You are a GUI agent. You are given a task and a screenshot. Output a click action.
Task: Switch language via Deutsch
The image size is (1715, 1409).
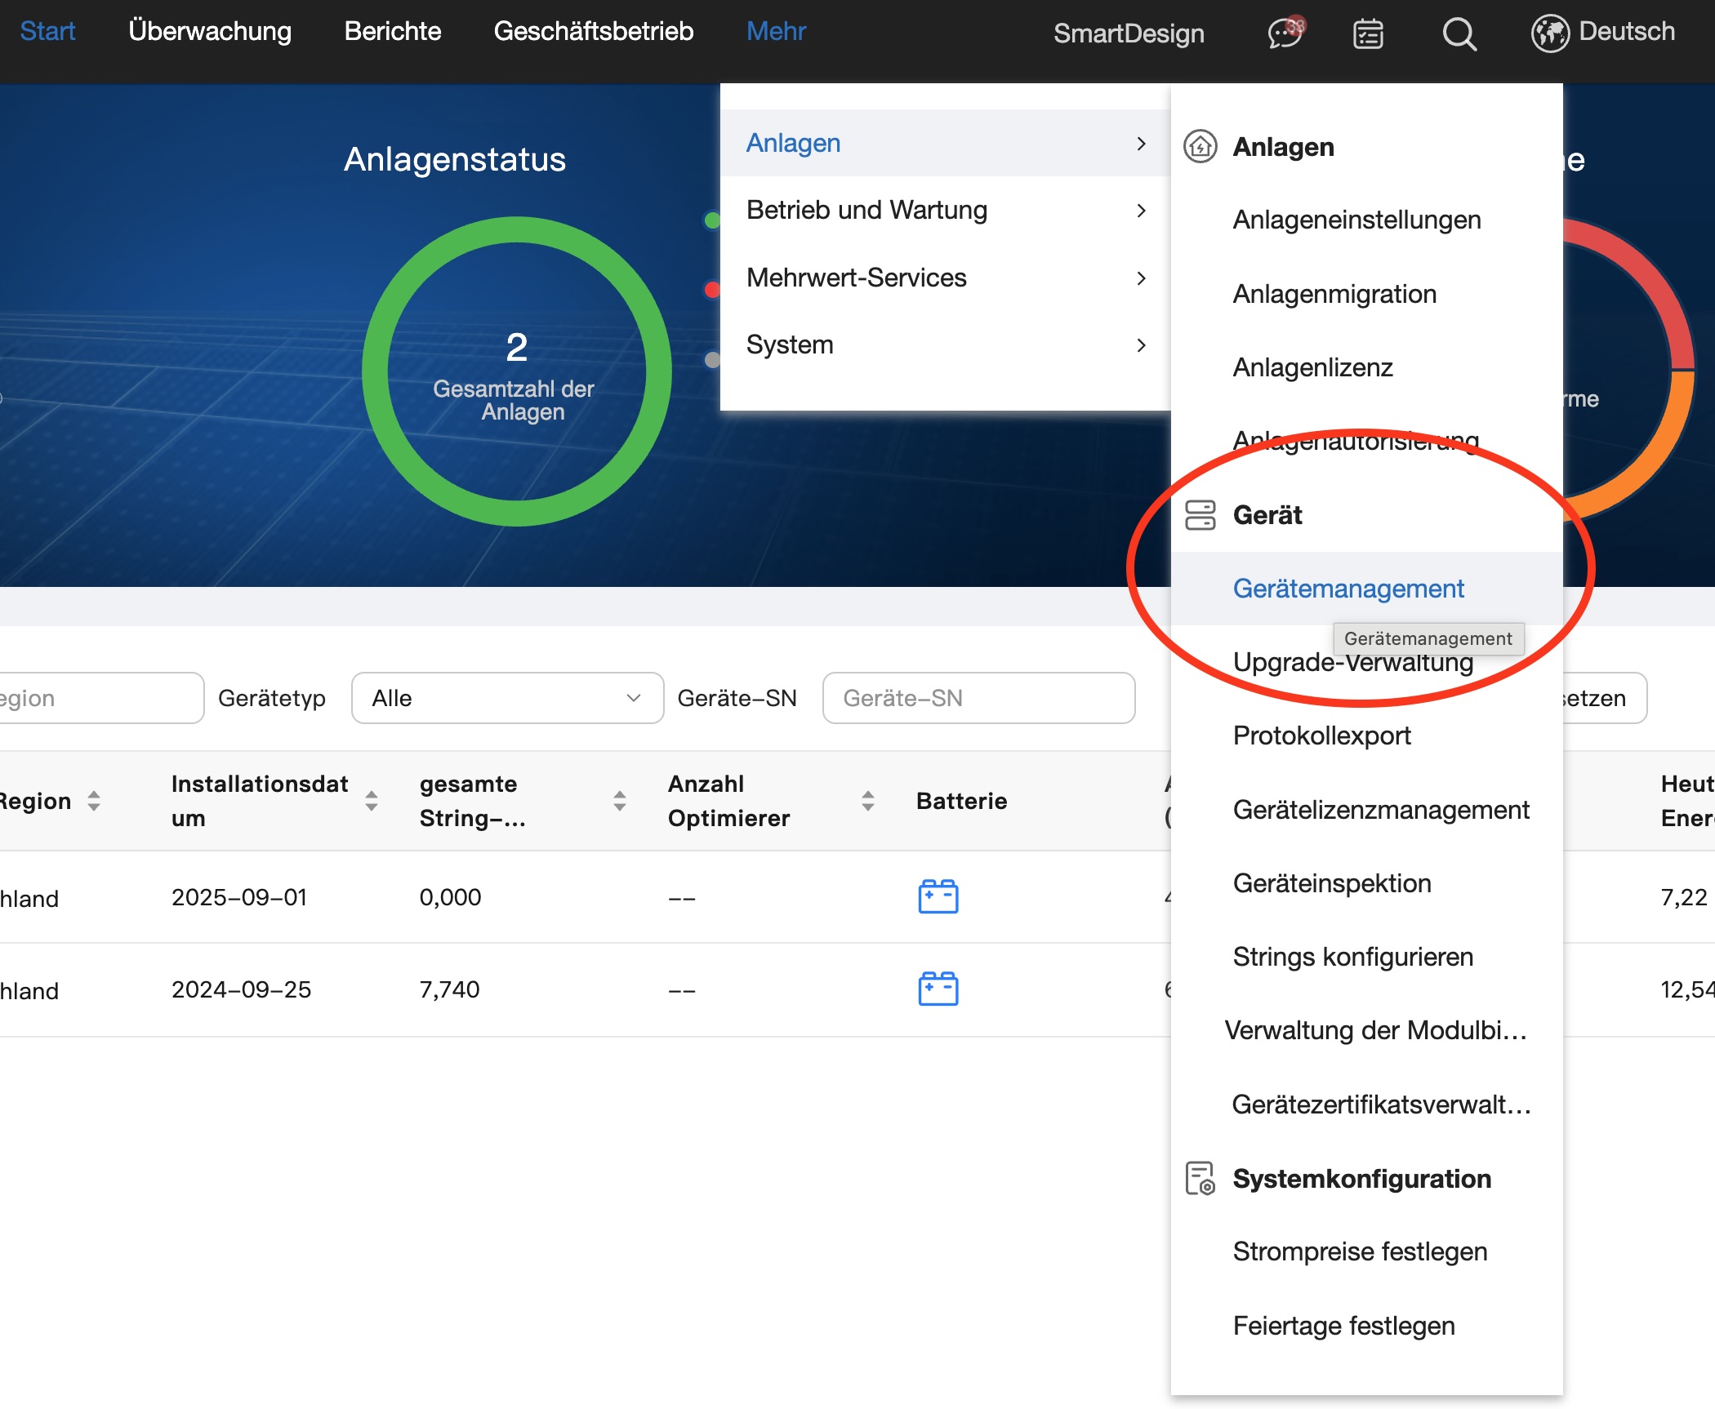1627,31
